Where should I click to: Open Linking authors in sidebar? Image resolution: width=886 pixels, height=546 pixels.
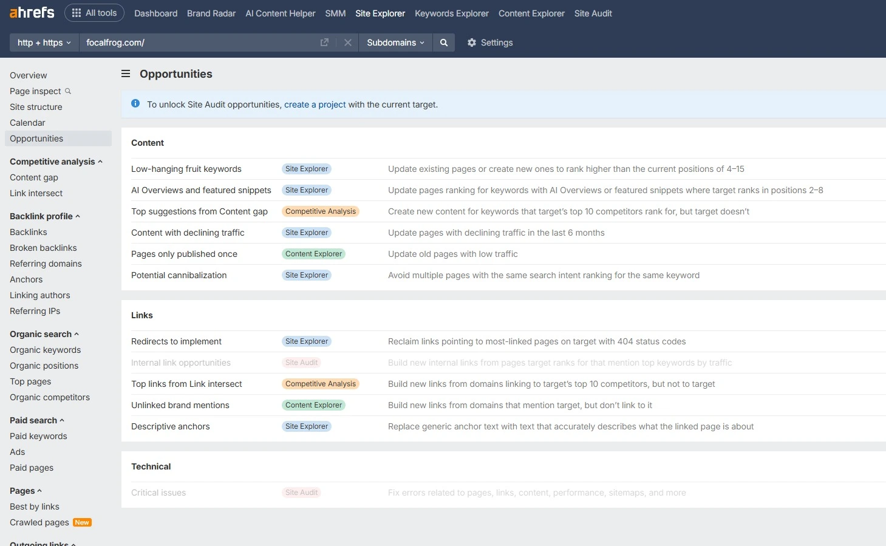[x=40, y=295]
